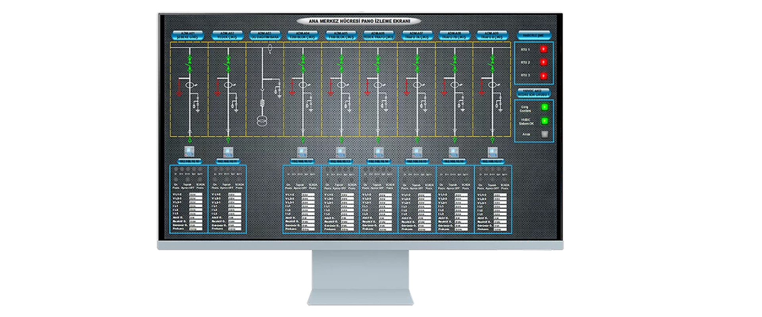The height and width of the screenshot is (317, 762).
Task: Click the relay device icon above 192.168.10.17
Action: click(x=492, y=152)
